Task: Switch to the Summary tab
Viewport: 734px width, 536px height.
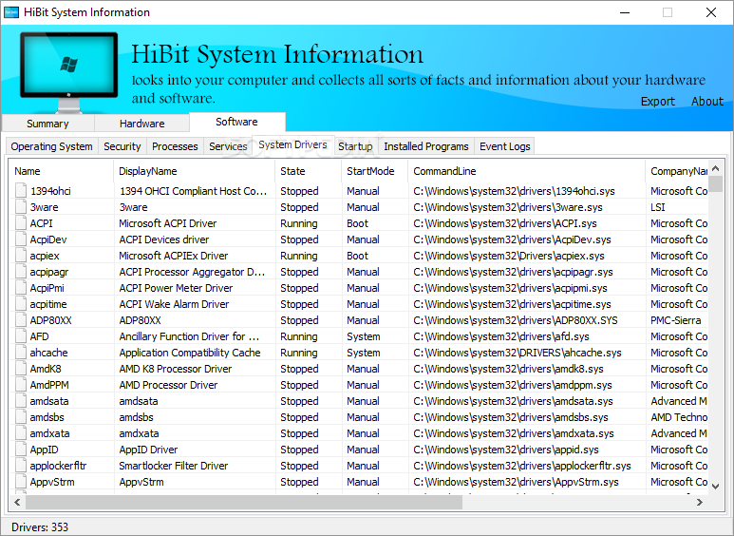Action: (x=47, y=124)
